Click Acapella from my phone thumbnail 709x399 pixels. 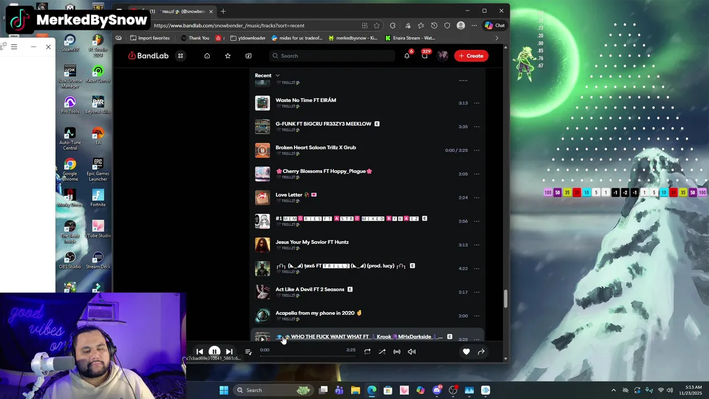[263, 316]
